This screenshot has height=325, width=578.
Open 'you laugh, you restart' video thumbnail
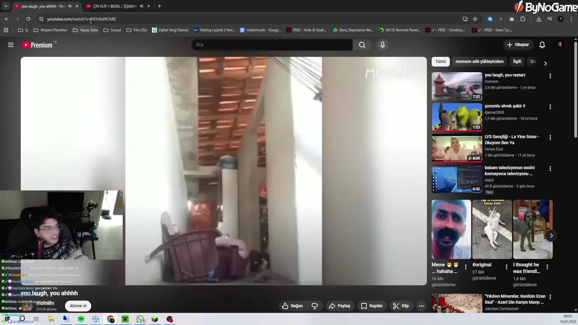457,86
